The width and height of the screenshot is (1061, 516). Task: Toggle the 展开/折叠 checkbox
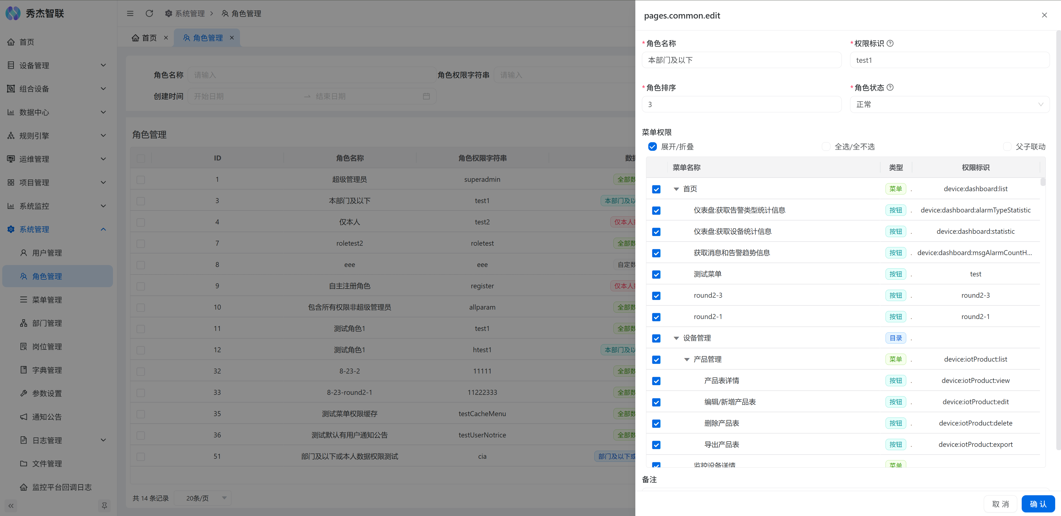(x=652, y=147)
